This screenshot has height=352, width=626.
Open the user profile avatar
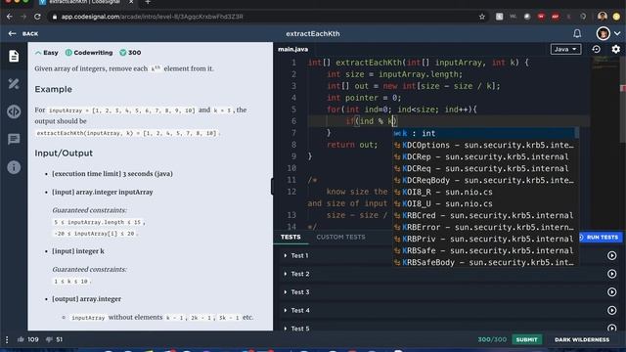[603, 33]
